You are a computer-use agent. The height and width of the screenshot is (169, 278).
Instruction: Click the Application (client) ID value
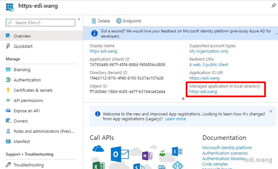pos(127,65)
